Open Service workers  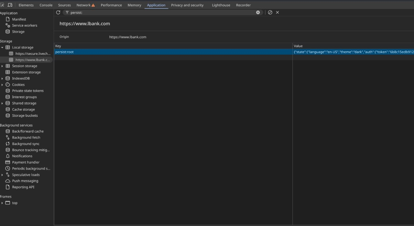point(25,26)
